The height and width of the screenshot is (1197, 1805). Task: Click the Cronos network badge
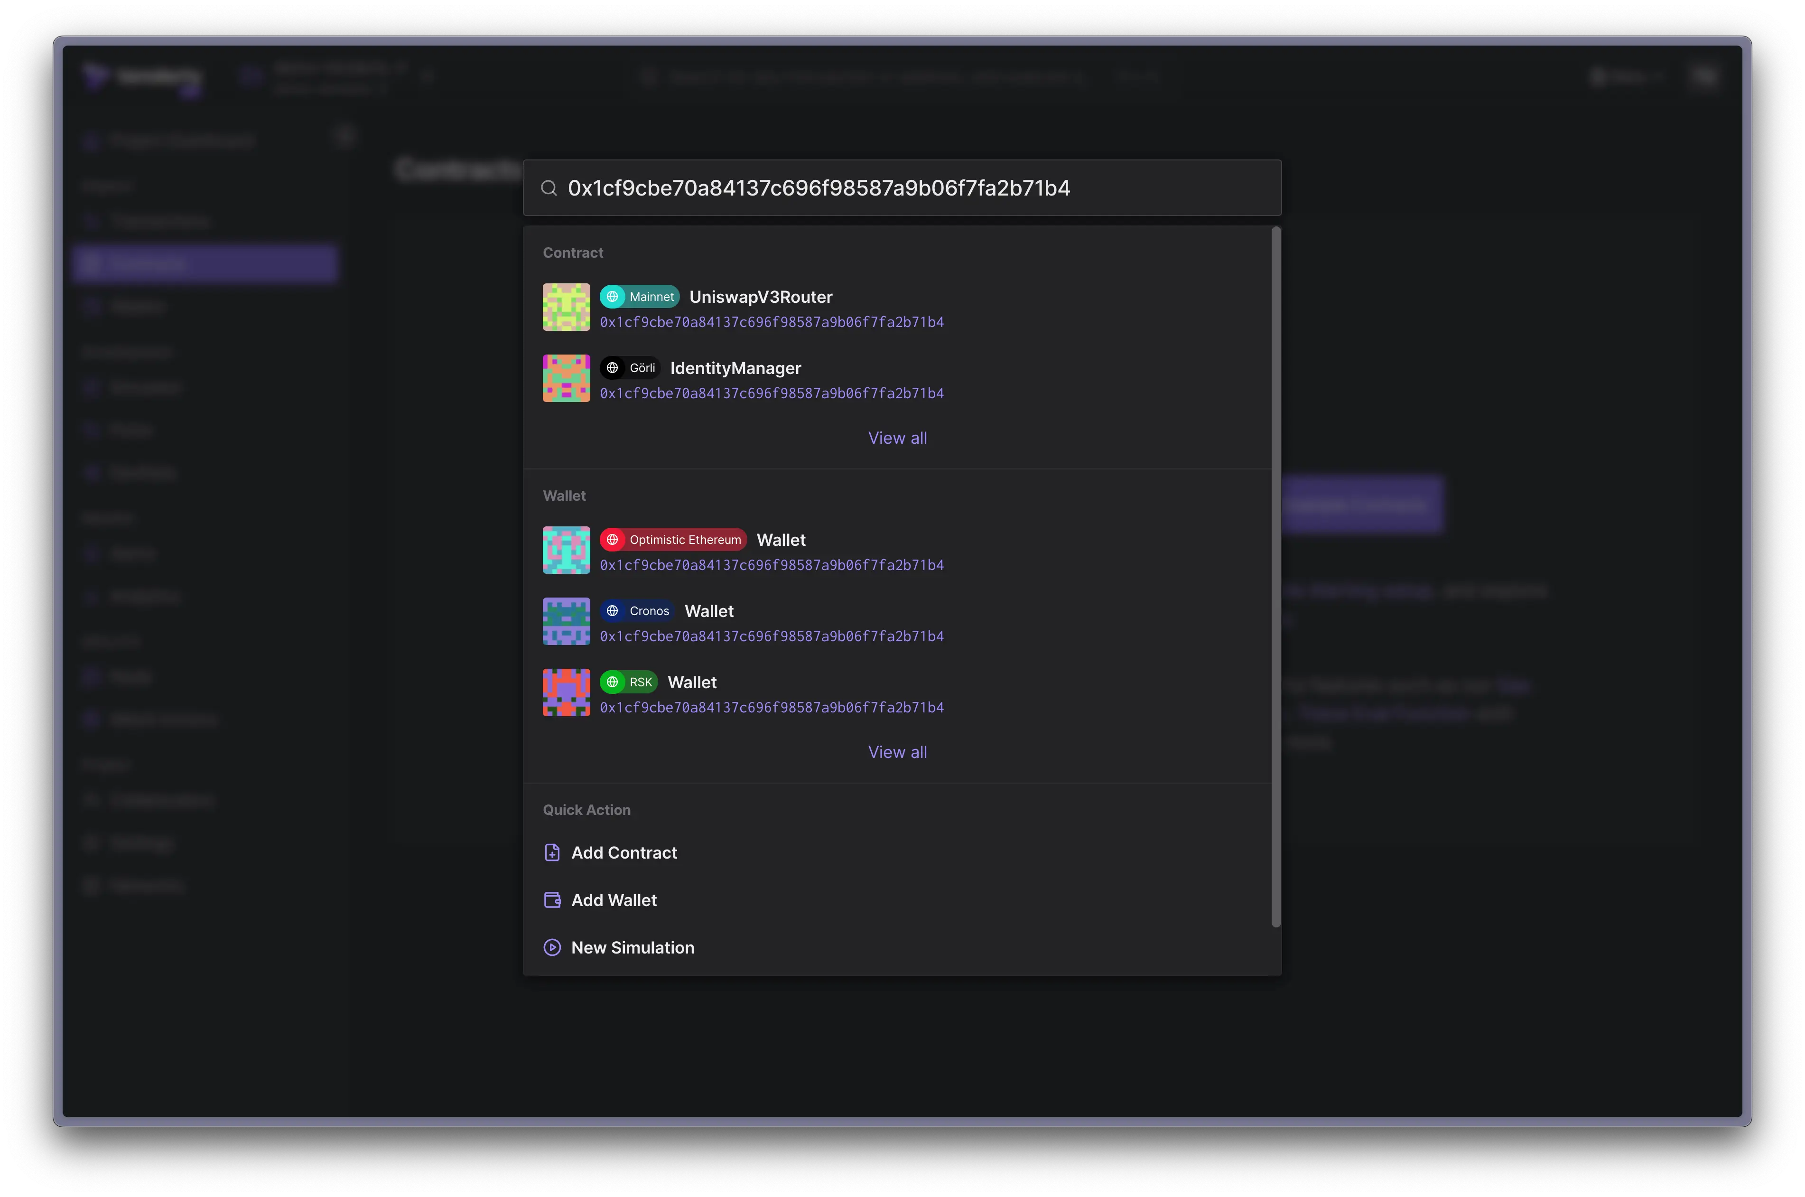click(x=637, y=611)
